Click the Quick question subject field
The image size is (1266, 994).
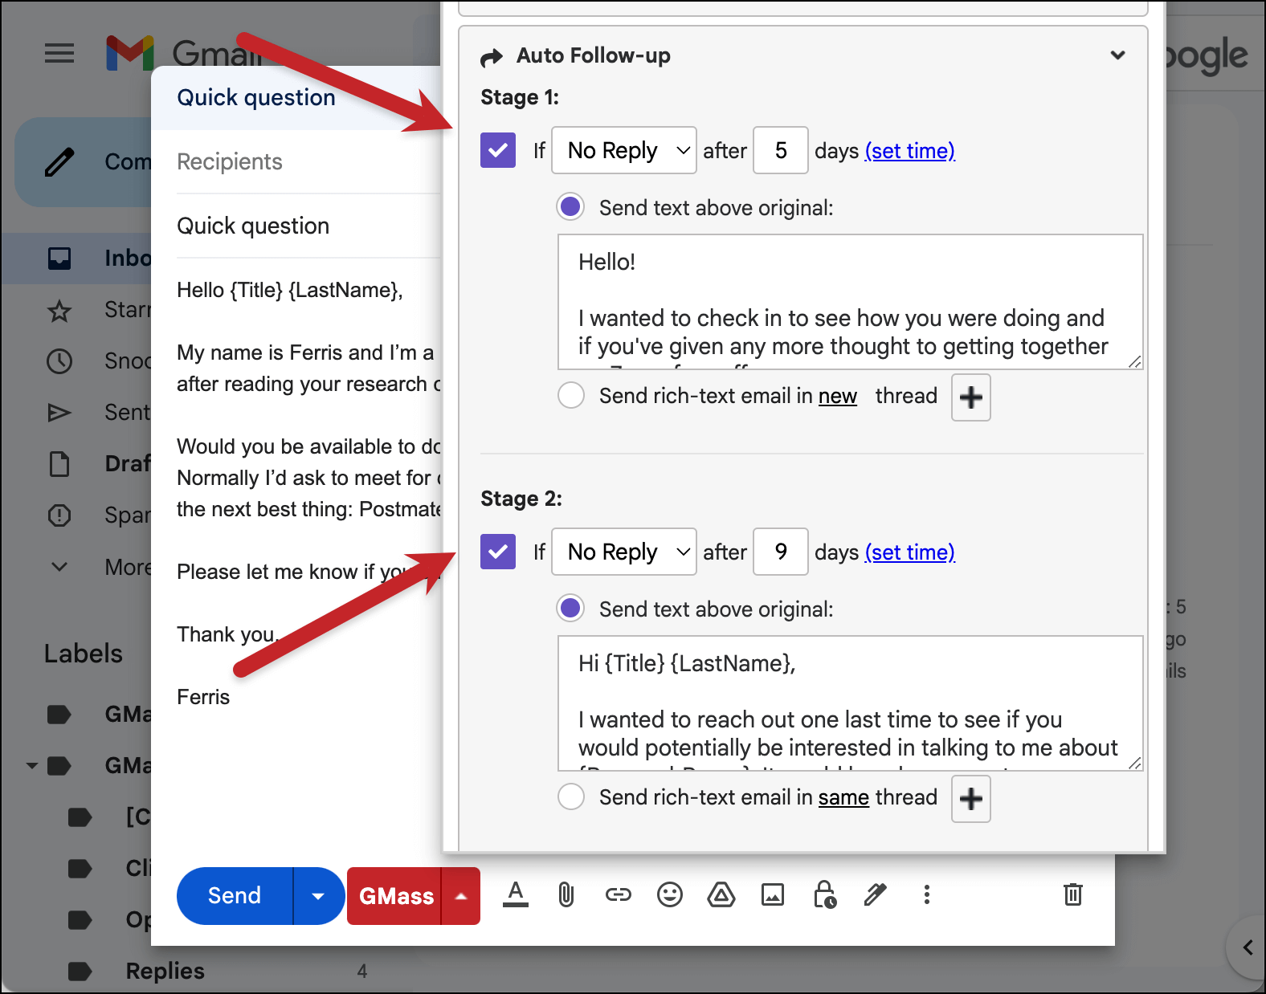(x=308, y=226)
